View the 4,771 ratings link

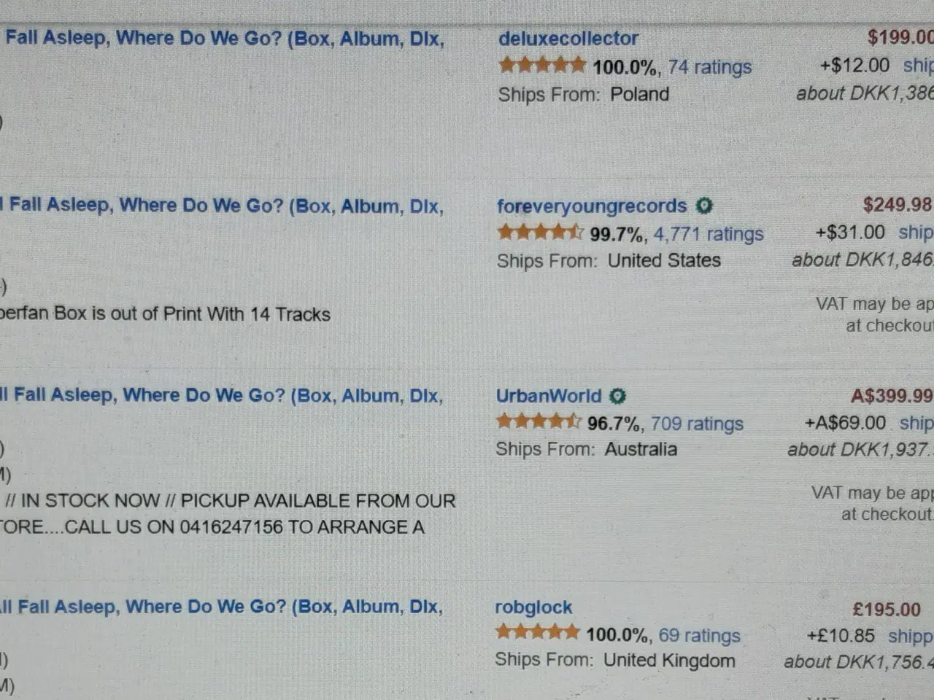coord(709,234)
